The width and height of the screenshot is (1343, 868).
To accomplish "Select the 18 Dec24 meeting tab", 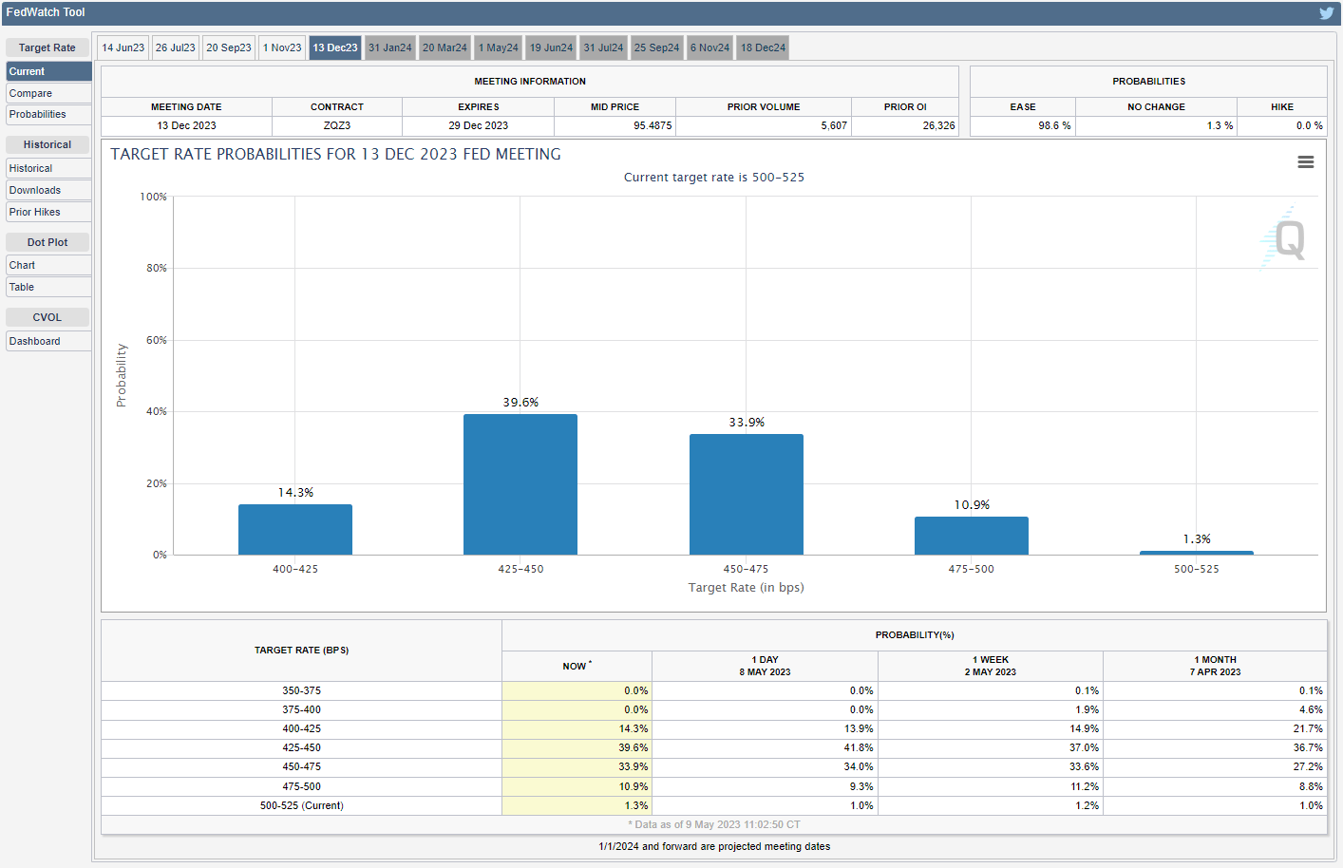I will tap(764, 47).
